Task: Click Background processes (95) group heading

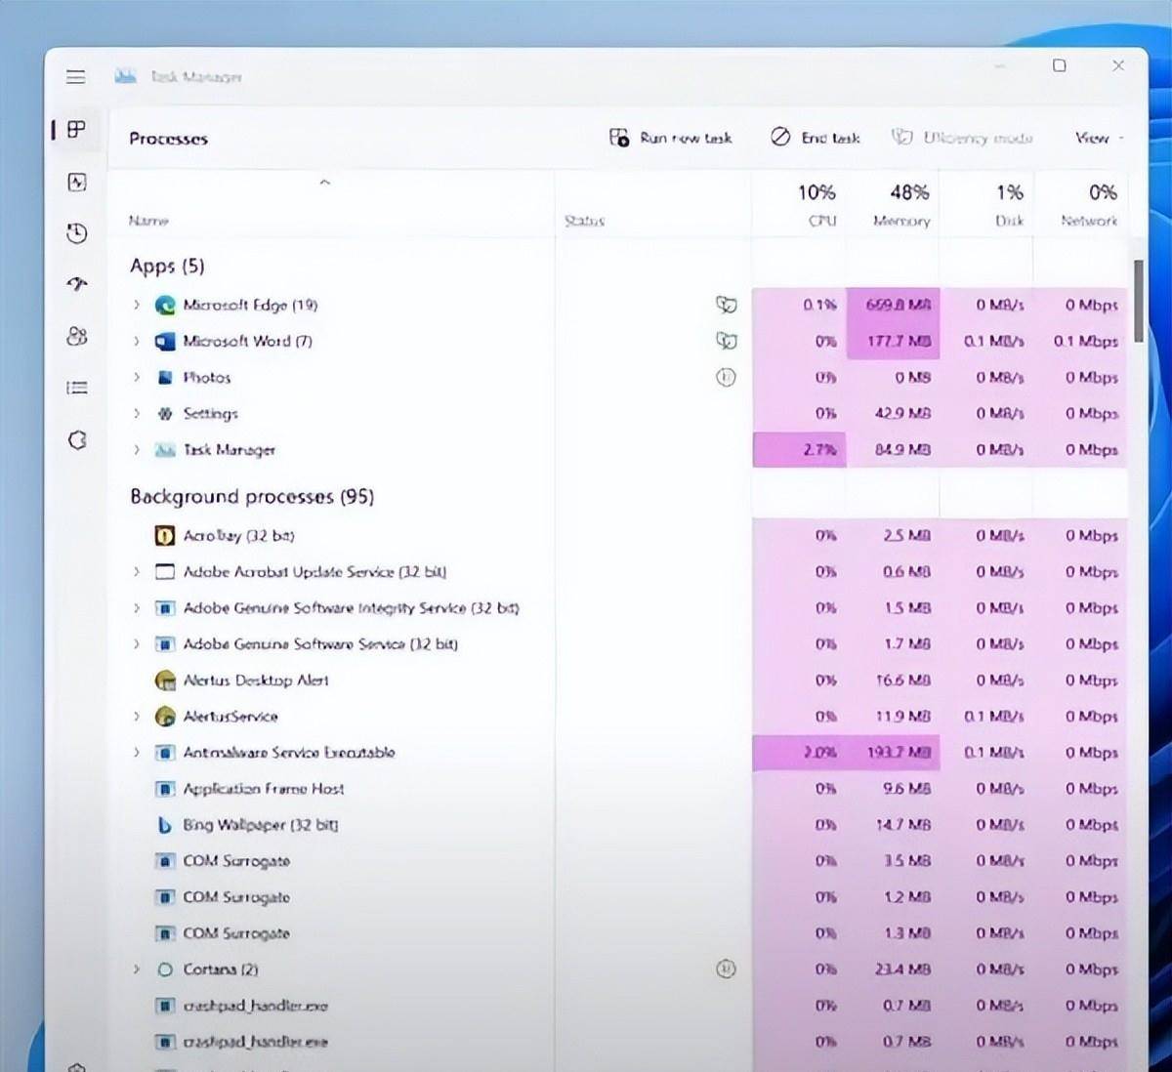Action: pyautogui.click(x=252, y=496)
